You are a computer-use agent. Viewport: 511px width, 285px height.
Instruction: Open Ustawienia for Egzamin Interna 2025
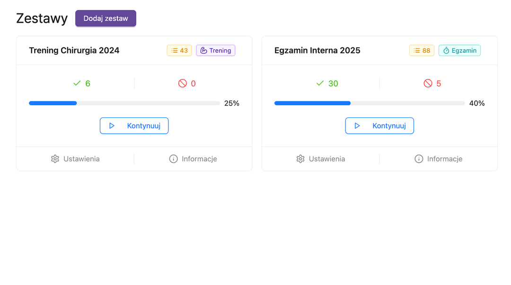click(x=321, y=159)
